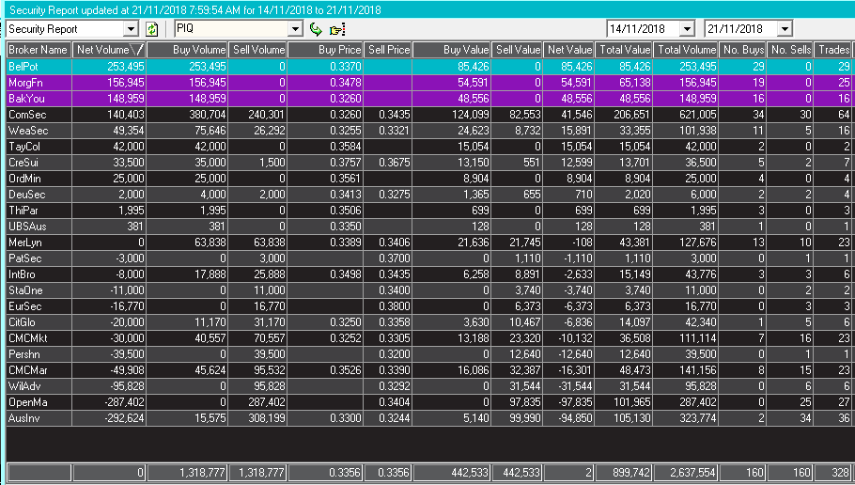
Task: Sort by Broker Name column header
Action: click(x=39, y=50)
